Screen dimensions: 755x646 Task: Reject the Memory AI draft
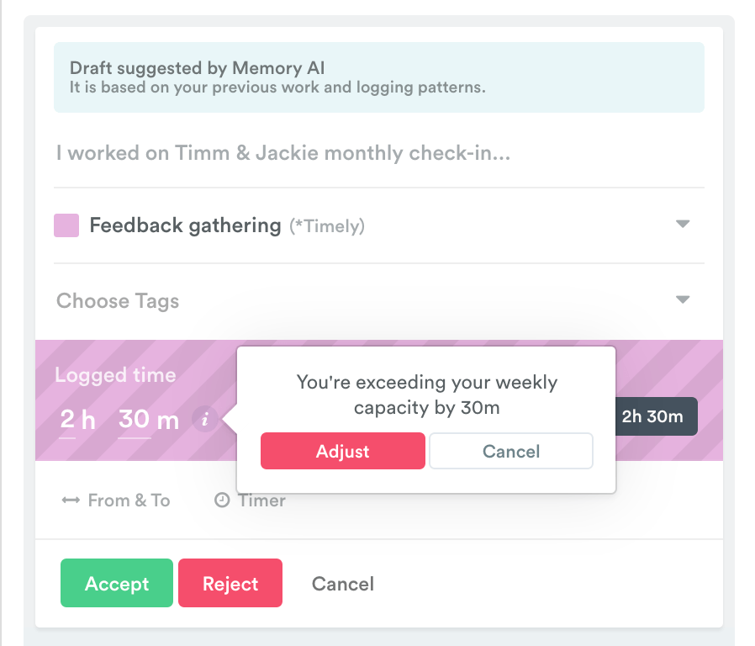click(230, 583)
